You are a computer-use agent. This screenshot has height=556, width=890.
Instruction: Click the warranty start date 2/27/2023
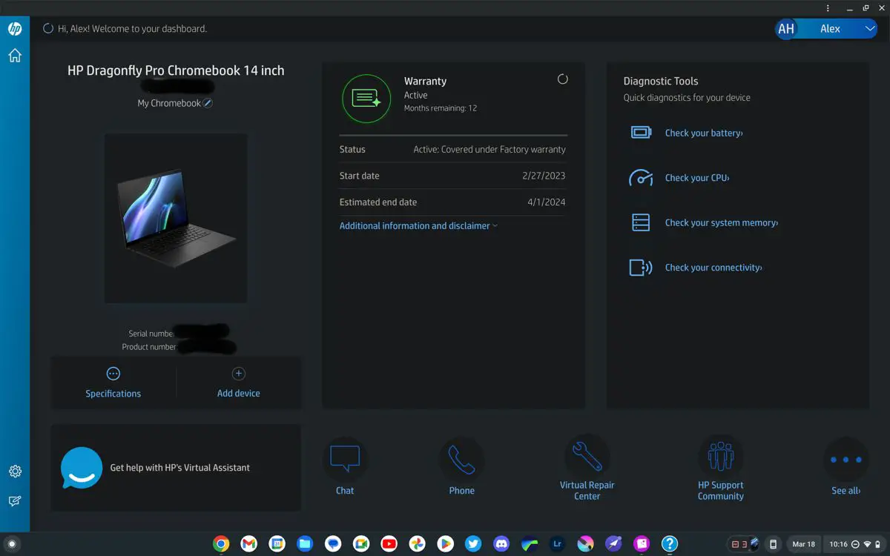click(543, 176)
